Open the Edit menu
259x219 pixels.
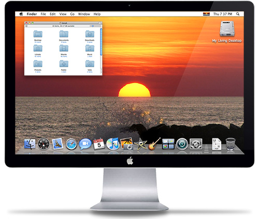click(x=53, y=14)
